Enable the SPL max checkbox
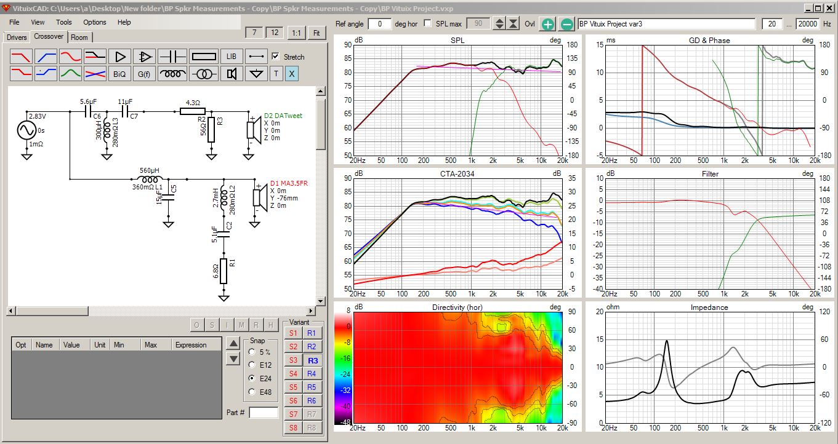The image size is (838, 444). click(428, 23)
